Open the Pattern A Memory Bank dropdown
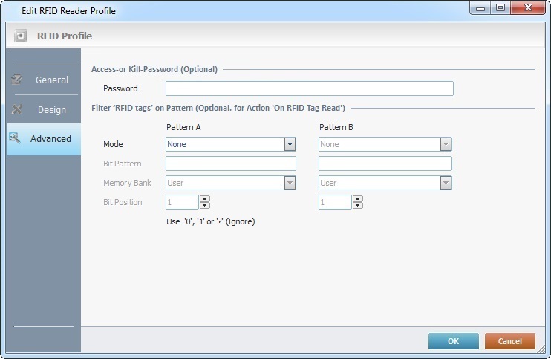Image resolution: width=551 pixels, height=359 pixels. (x=290, y=183)
